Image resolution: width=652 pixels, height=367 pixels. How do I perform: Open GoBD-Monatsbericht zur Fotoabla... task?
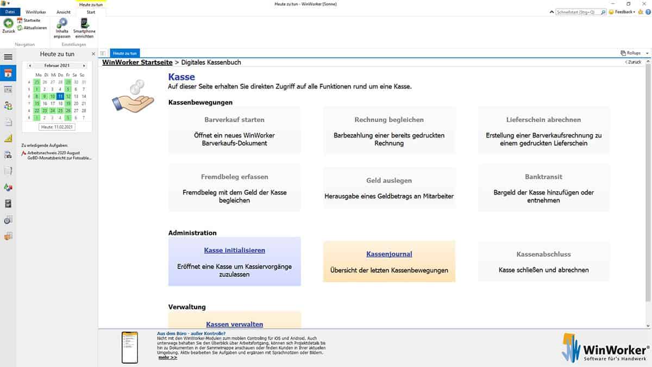59,158
